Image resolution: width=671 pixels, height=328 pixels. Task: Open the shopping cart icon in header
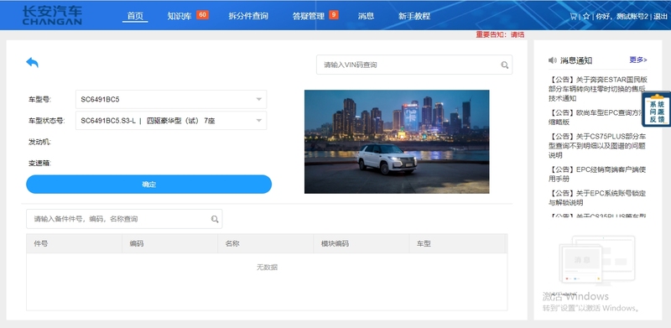pyautogui.click(x=573, y=16)
